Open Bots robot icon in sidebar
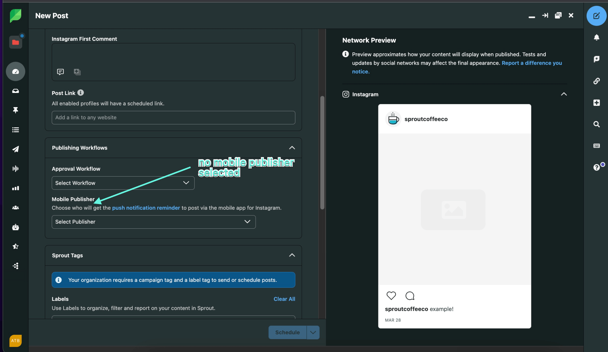Screen dimensions: 608x352 (x=15, y=227)
